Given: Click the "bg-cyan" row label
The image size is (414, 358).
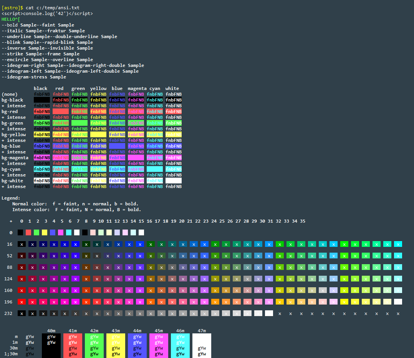Looking at the screenshot, I should (x=11, y=169).
